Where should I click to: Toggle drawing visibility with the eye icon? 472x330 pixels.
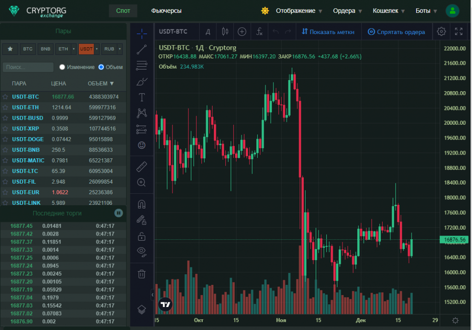pos(142,251)
